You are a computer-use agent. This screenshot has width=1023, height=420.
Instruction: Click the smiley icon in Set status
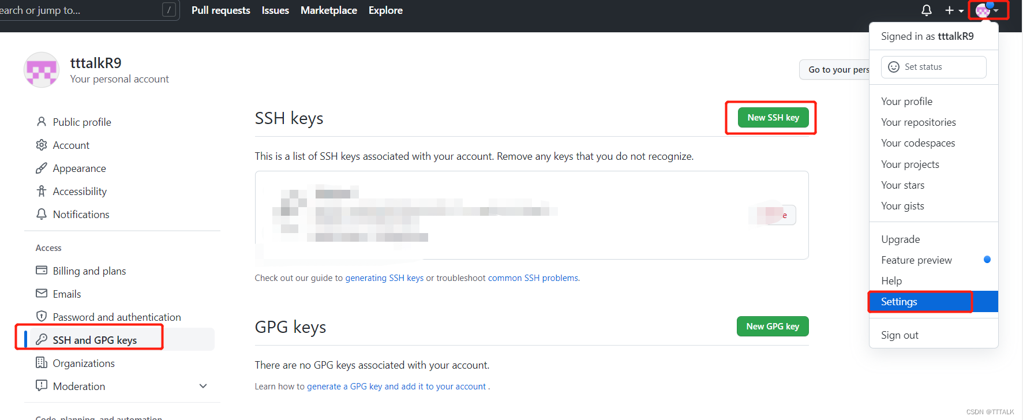pyautogui.click(x=894, y=67)
